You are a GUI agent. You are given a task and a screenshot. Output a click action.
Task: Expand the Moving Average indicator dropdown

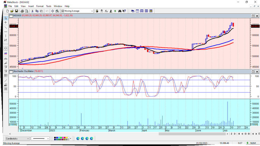92,11
